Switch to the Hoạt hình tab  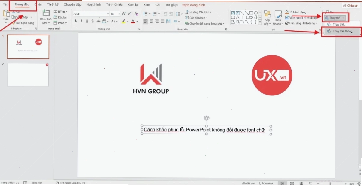click(94, 5)
